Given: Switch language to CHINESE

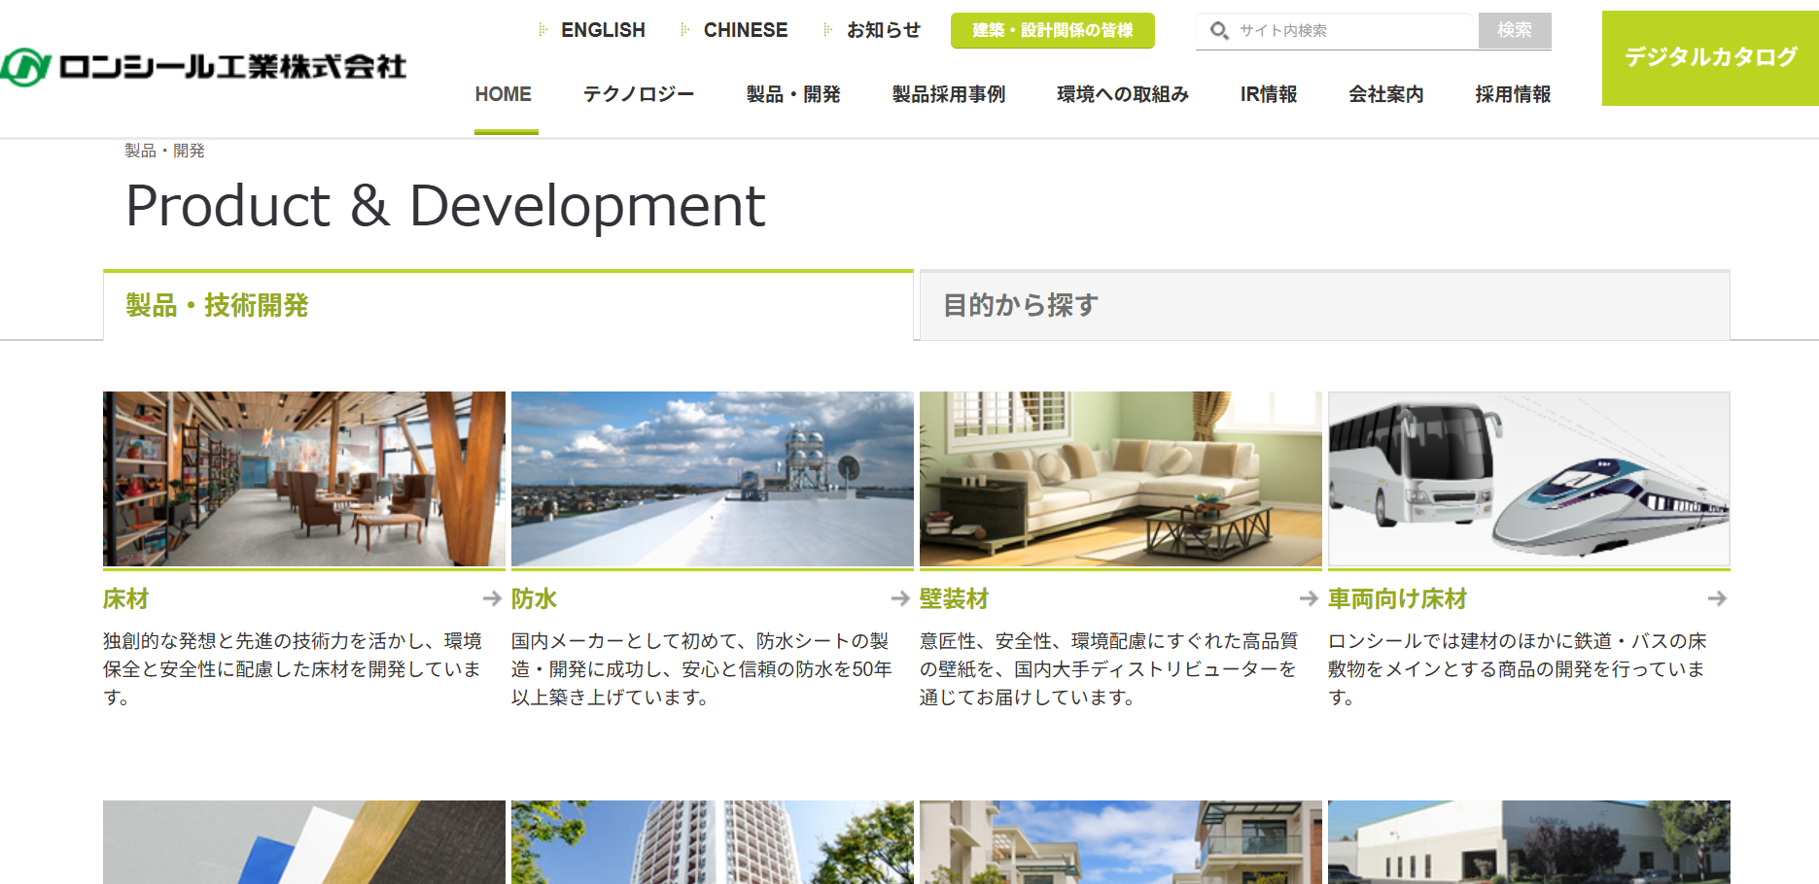Looking at the screenshot, I should [746, 30].
